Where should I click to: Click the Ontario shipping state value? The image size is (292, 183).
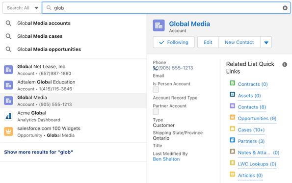[161, 138]
